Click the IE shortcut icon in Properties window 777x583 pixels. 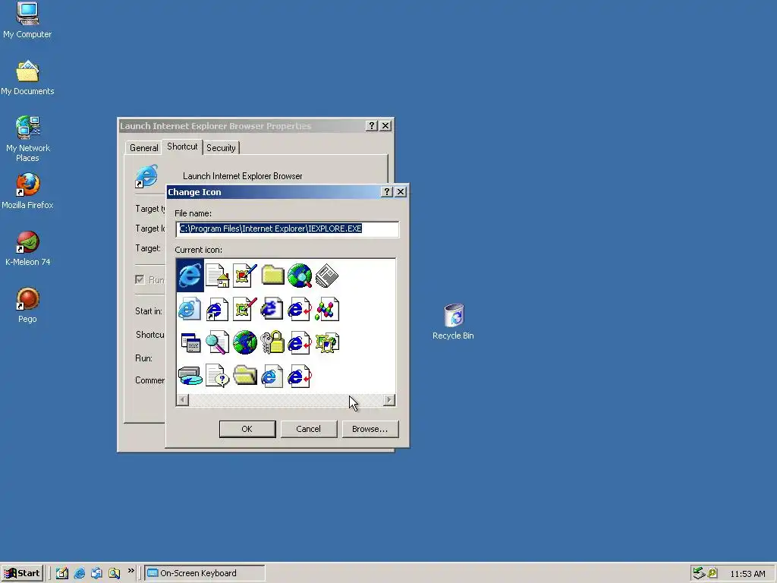click(146, 176)
